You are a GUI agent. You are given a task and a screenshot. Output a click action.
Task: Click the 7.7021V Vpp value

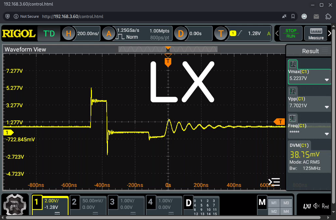298,106
